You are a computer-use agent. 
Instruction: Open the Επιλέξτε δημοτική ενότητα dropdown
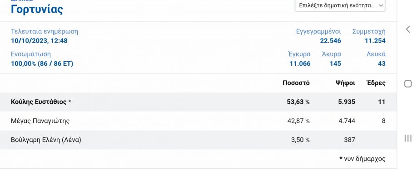point(340,5)
